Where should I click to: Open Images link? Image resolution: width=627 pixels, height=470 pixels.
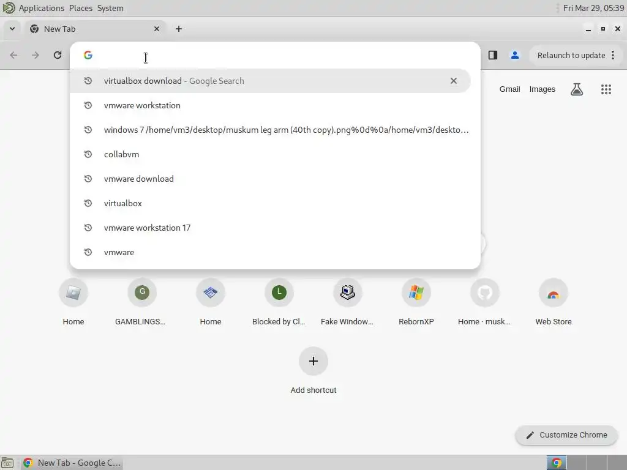pos(543,89)
